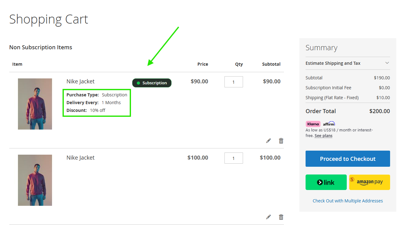Pay using the Amazon Pay button

coord(370,182)
